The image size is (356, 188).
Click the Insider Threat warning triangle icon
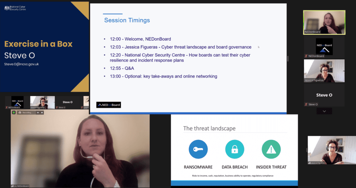(271, 149)
